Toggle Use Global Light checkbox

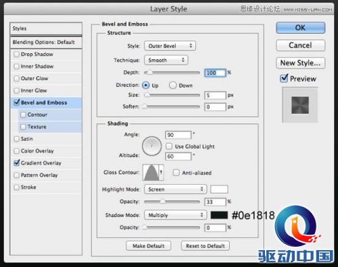pyautogui.click(x=169, y=146)
